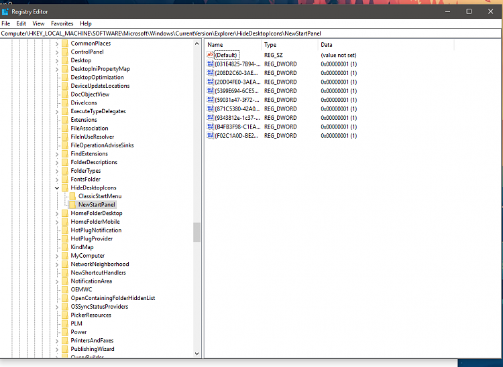The height and width of the screenshot is (367, 503).
Task: Select the PrintersAndFaxes key
Action: (x=92, y=340)
